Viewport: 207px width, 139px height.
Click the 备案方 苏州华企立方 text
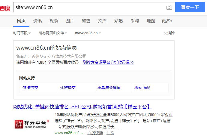pyautogui.click(x=51, y=56)
